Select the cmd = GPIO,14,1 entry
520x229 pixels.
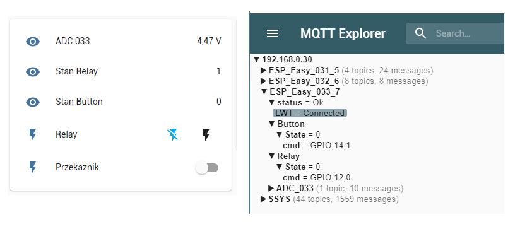coord(316,145)
